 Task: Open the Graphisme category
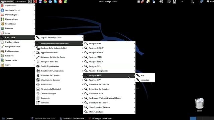point(18,24)
